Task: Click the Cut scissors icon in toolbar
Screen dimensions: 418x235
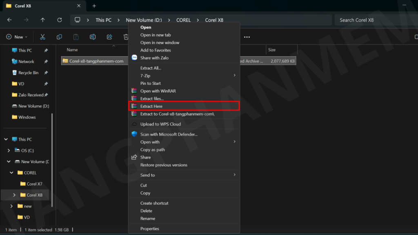Action: [42, 37]
